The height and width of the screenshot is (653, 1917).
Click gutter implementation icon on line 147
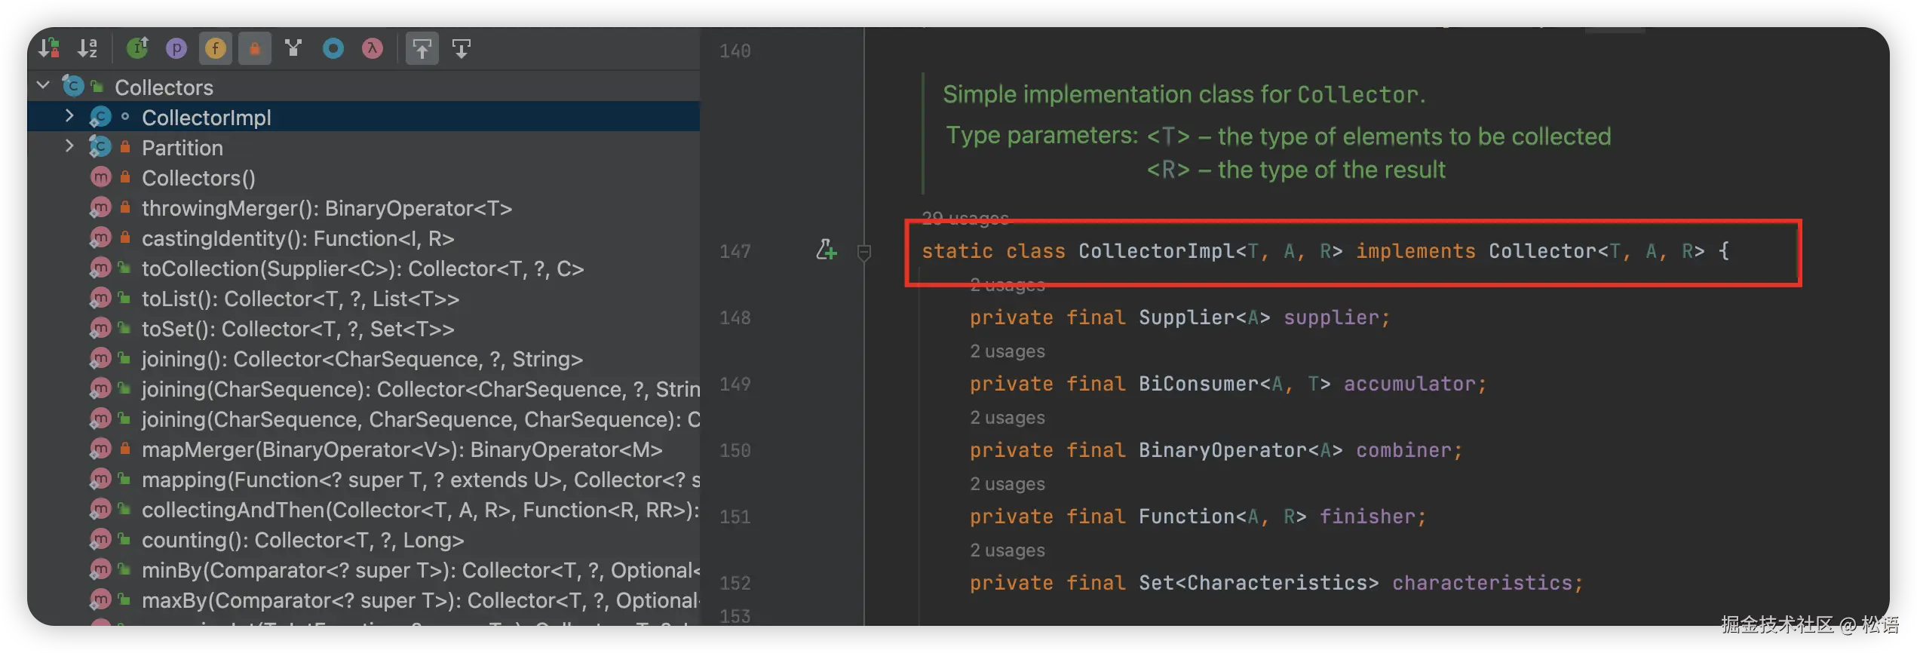tap(827, 250)
